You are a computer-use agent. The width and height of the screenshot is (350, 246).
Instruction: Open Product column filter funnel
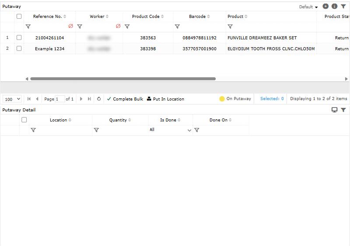tap(230, 27)
